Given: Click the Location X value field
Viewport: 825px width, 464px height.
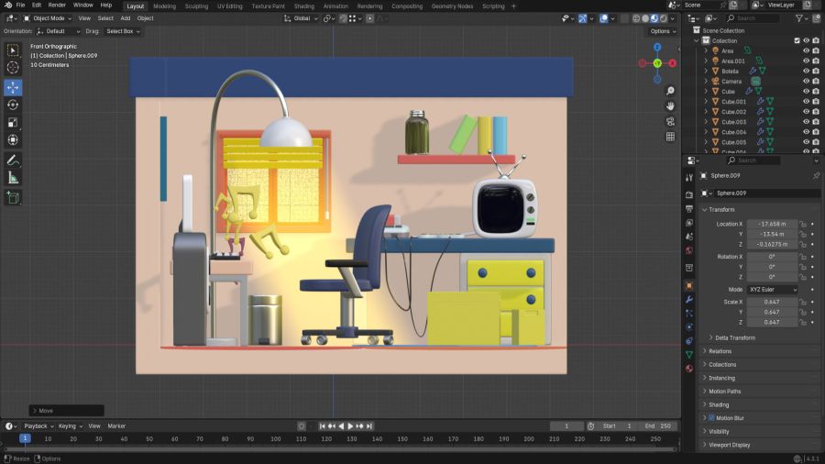Looking at the screenshot, I should [x=771, y=224].
